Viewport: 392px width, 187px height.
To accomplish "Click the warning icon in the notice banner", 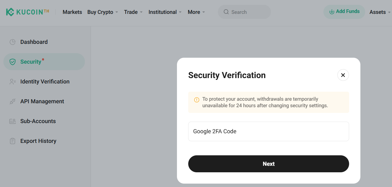I will 197,100.
